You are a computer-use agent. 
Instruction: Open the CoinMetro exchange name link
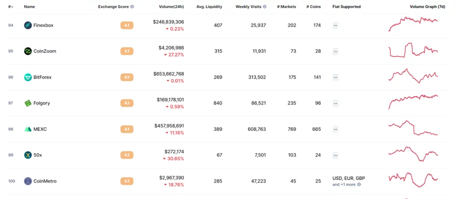coord(45,181)
